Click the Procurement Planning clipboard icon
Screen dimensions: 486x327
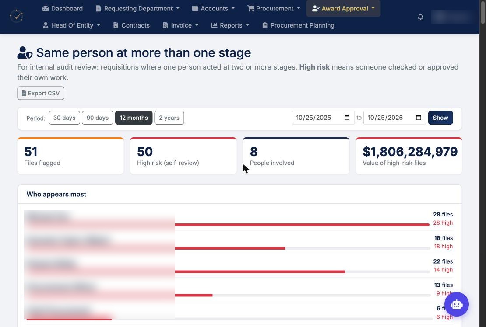pyautogui.click(x=265, y=25)
